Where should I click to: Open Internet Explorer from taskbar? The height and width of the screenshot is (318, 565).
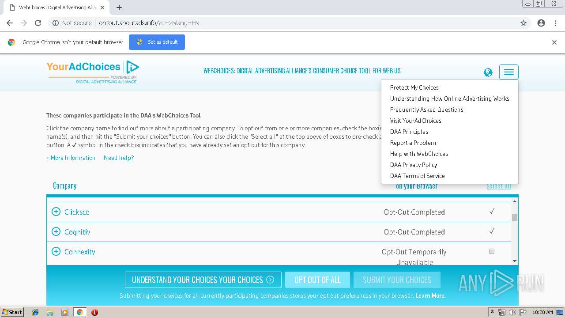[x=35, y=312]
